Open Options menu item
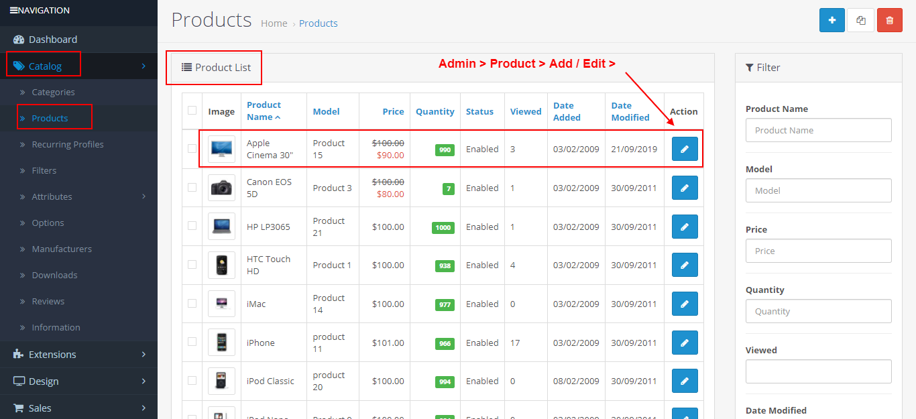Viewport: 916px width, 419px height. (48, 223)
